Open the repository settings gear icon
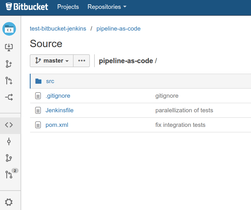The image size is (251, 210). pos(9,202)
